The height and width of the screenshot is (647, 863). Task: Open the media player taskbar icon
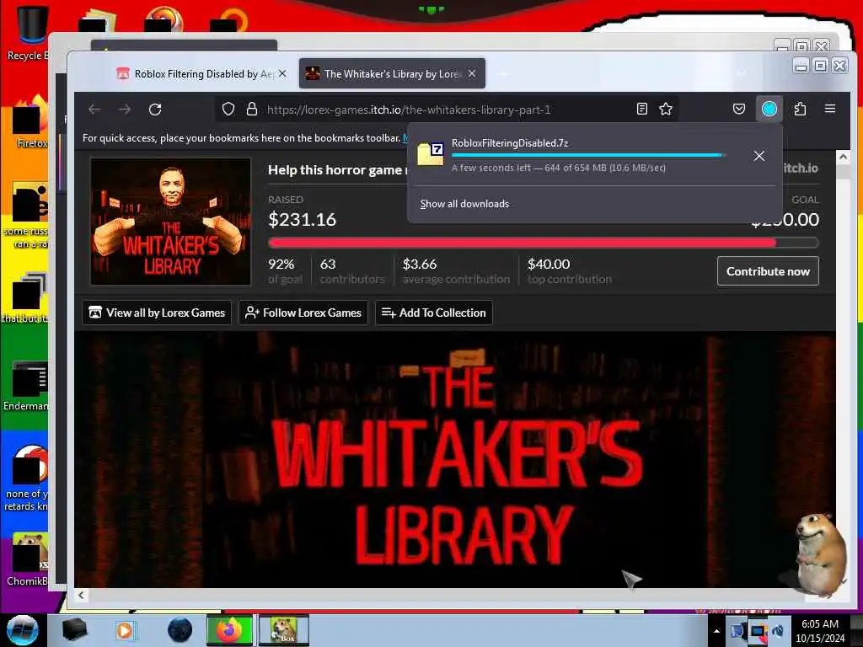[125, 630]
